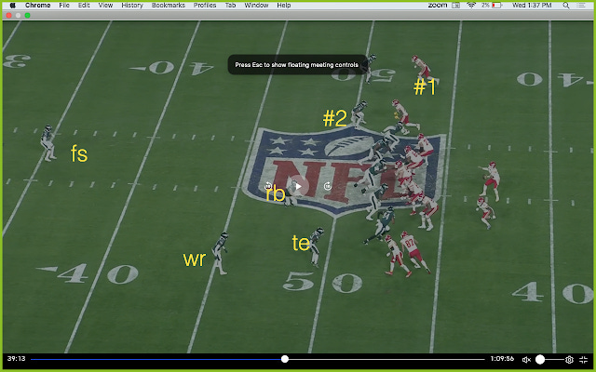
Task: Skip forward using the skip-ahead icon
Action: click(327, 186)
